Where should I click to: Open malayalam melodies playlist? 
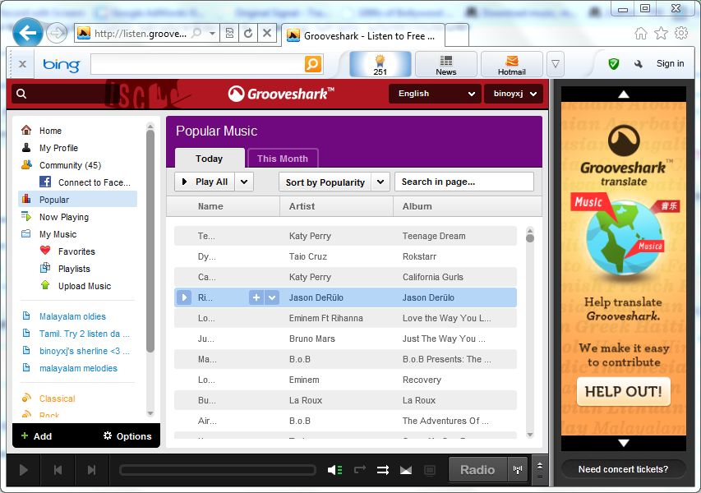(78, 368)
